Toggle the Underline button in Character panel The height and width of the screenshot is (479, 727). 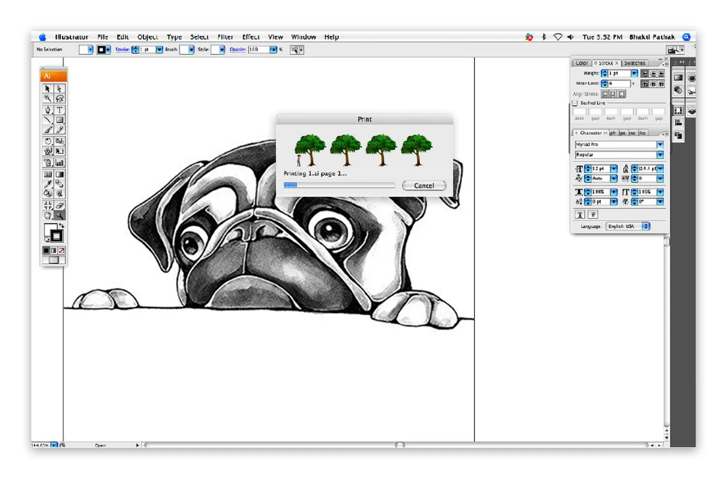pyautogui.click(x=580, y=214)
